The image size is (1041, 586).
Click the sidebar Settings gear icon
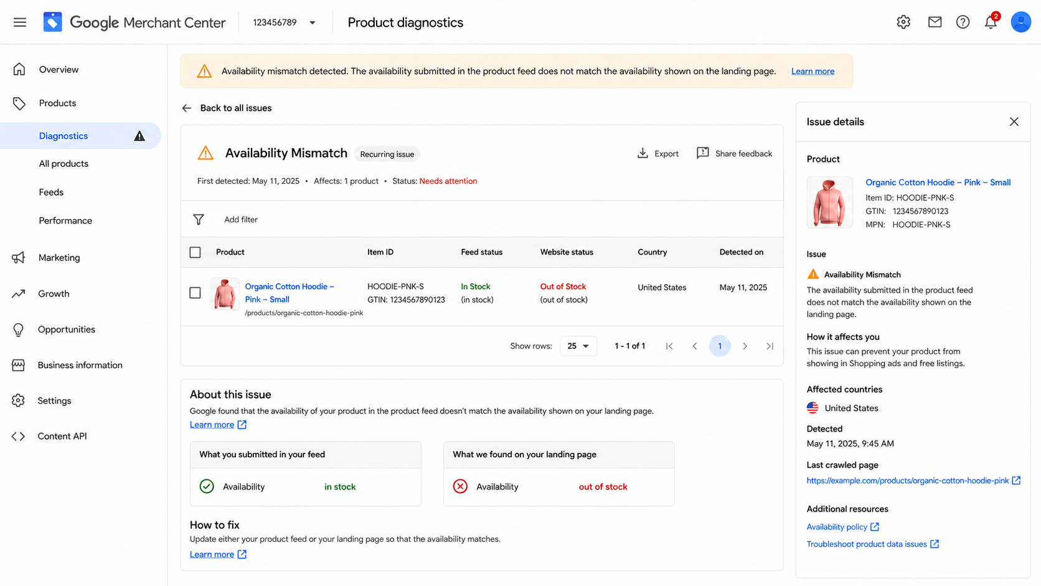(x=19, y=400)
